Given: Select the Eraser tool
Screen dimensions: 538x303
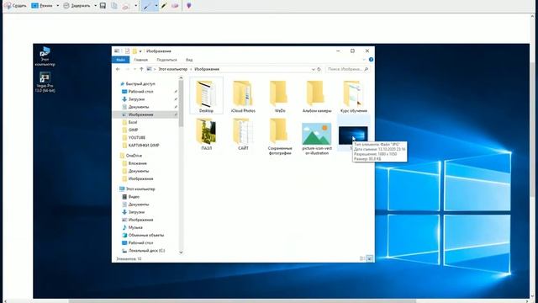Looking at the screenshot, I should pos(175,6).
